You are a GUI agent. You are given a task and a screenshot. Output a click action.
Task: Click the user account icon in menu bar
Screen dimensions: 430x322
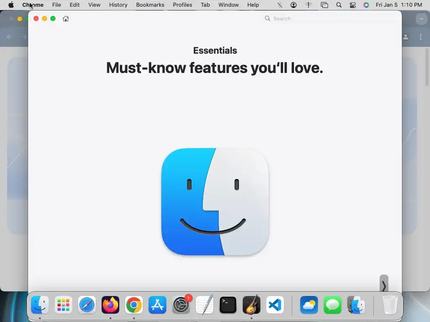click(x=294, y=5)
